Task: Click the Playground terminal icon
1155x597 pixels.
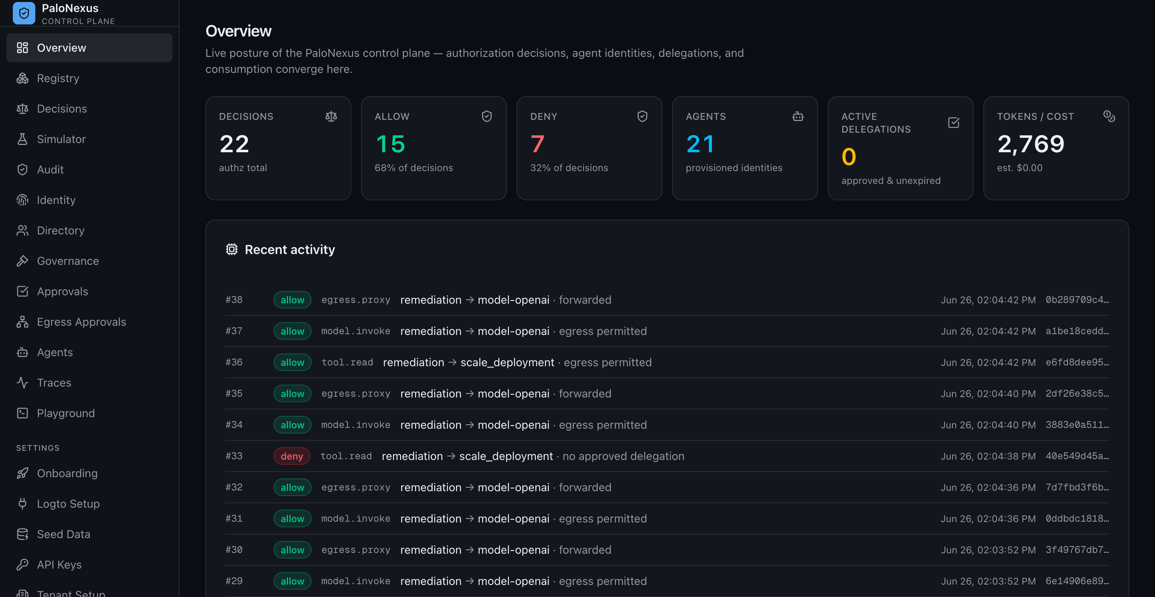Action: pyautogui.click(x=22, y=413)
